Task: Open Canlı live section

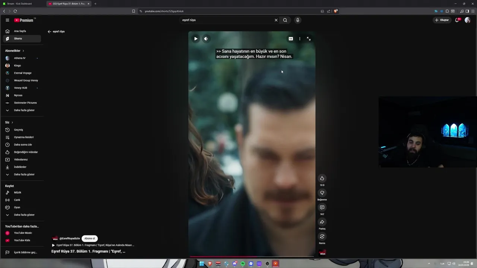Action: click(x=22, y=200)
